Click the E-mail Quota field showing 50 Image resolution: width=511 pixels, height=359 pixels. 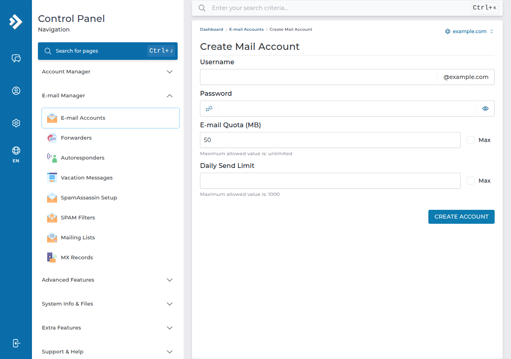(330, 140)
